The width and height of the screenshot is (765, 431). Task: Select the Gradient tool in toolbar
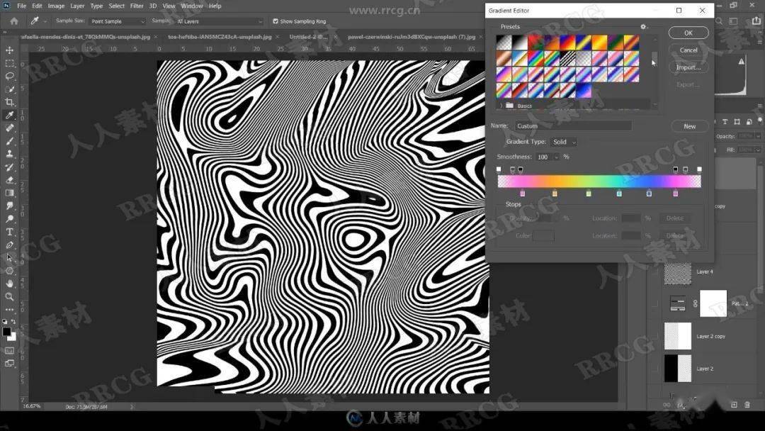pos(9,193)
